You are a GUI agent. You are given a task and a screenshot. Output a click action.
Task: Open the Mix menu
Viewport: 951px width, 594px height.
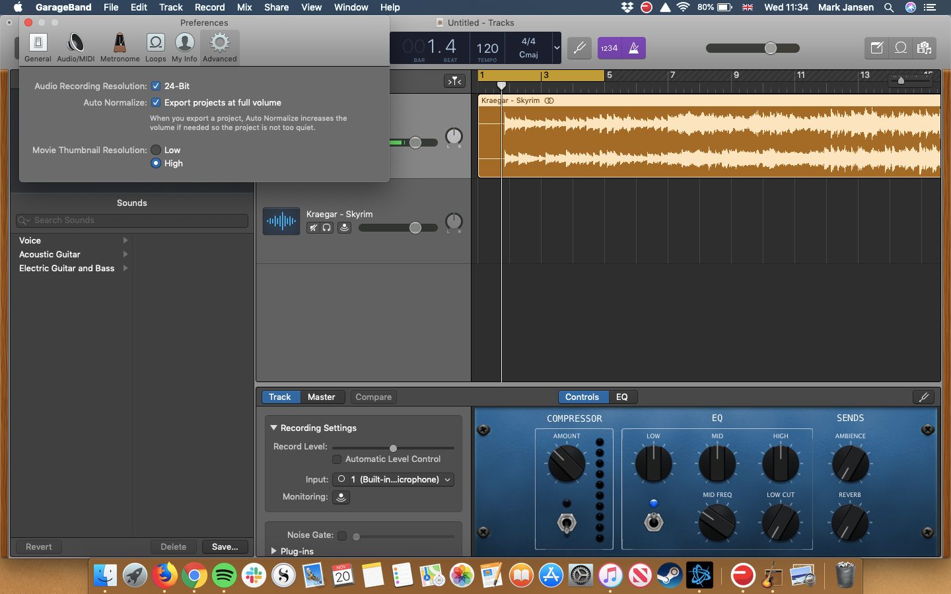coord(244,7)
